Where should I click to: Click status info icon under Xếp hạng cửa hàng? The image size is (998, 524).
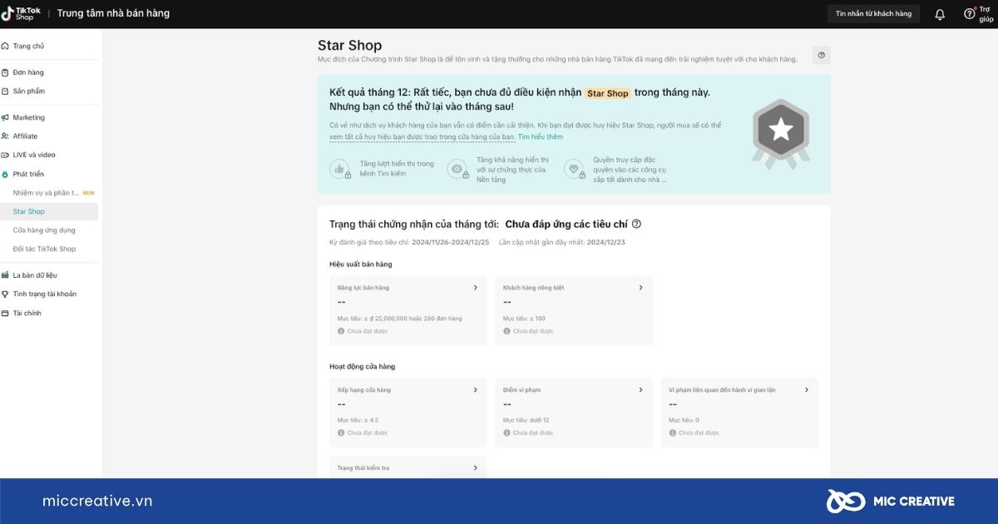(x=341, y=433)
